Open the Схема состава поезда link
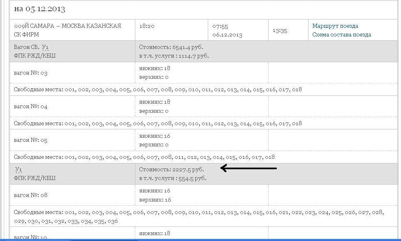The image size is (401, 241). pyautogui.click(x=341, y=35)
